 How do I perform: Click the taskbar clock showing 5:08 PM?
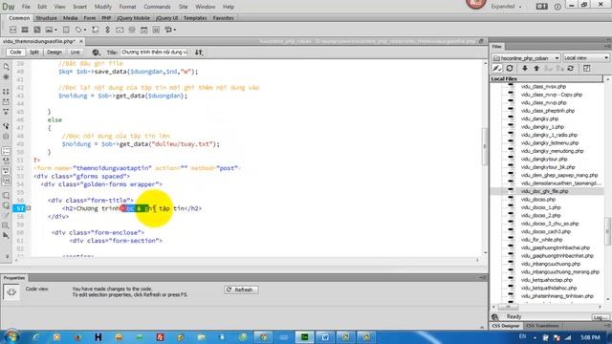591,337
